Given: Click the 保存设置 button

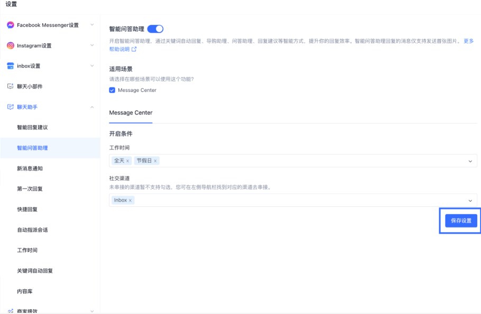Looking at the screenshot, I should (x=460, y=221).
